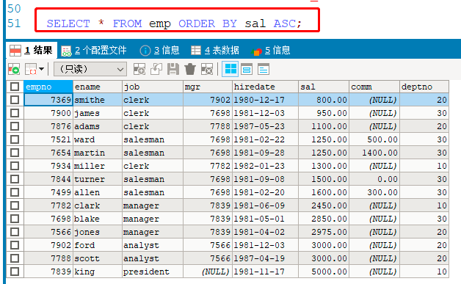Open the export options dropdown arrow
This screenshot has width=461, height=284.
click(41, 70)
